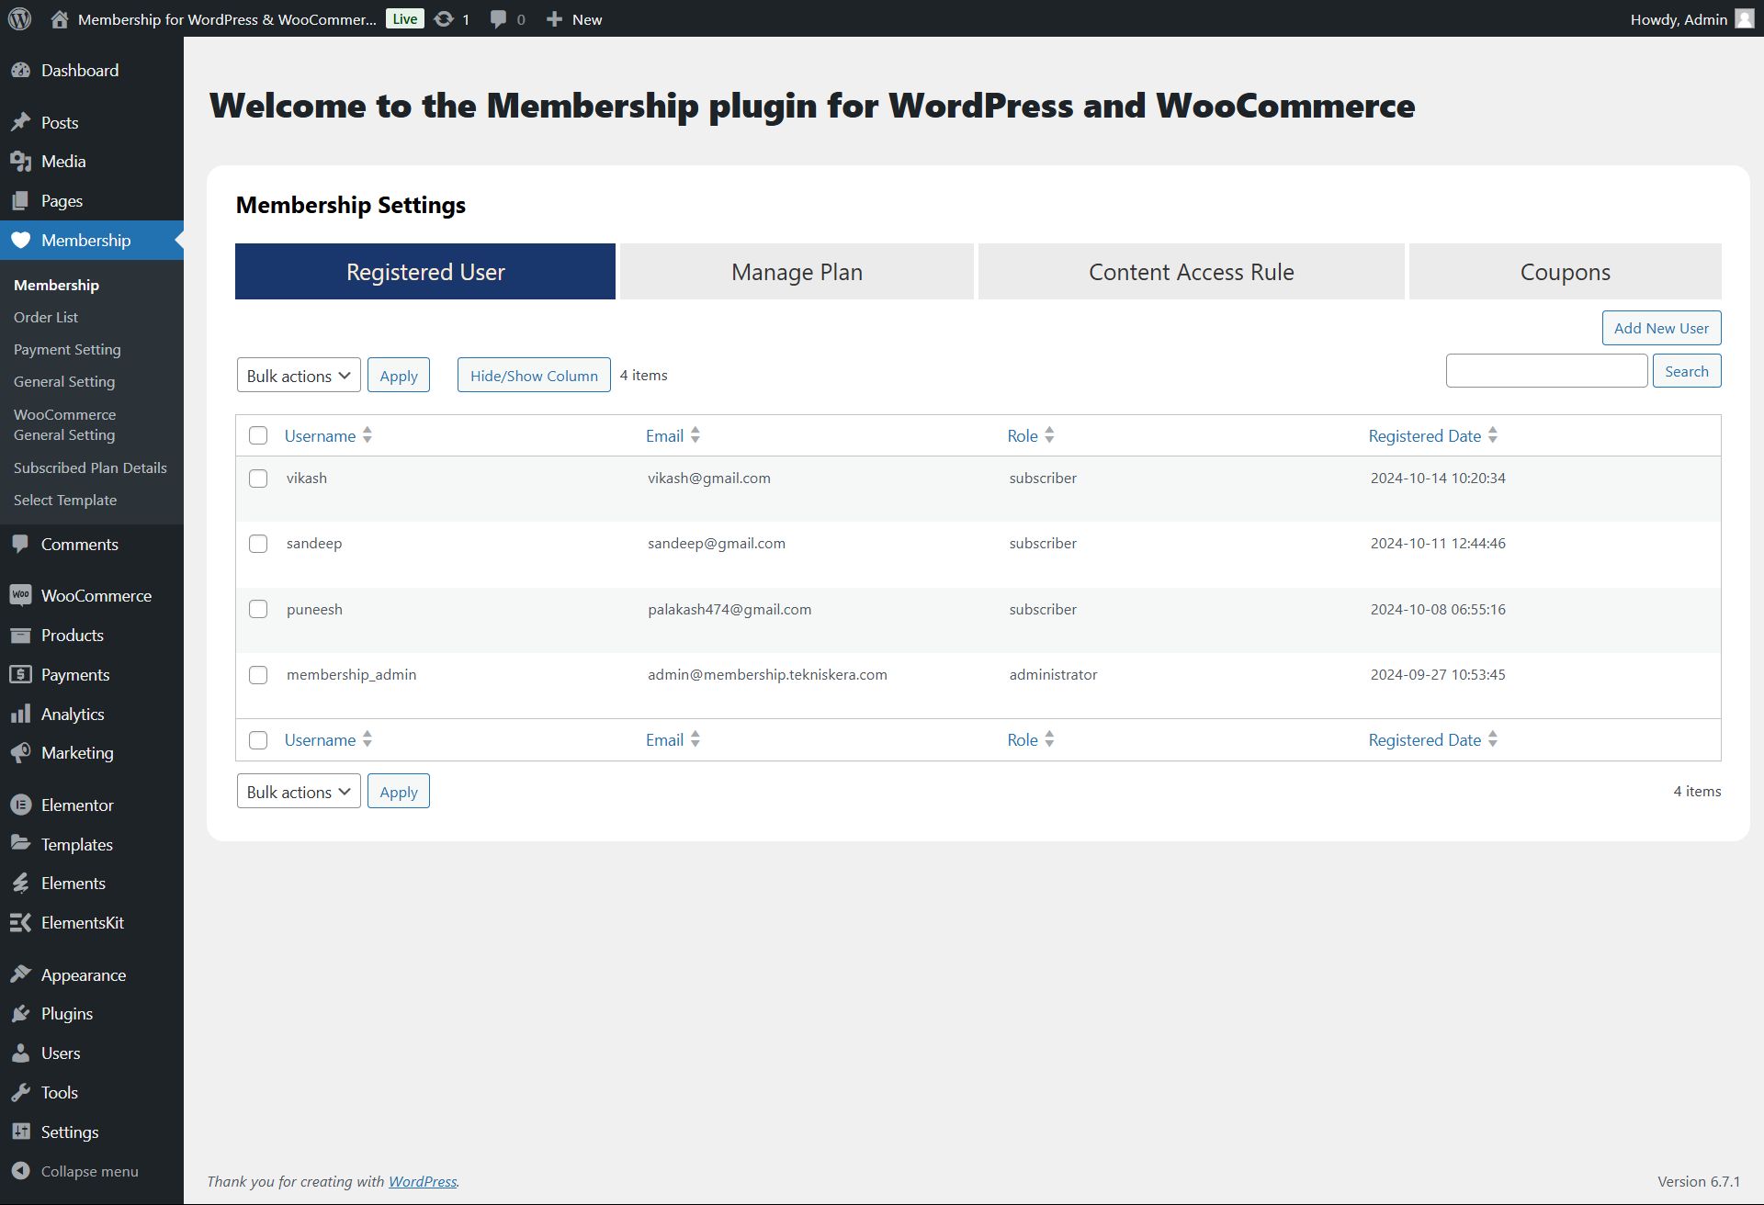
Task: Click the WordPress logo icon
Action: pos(20,18)
